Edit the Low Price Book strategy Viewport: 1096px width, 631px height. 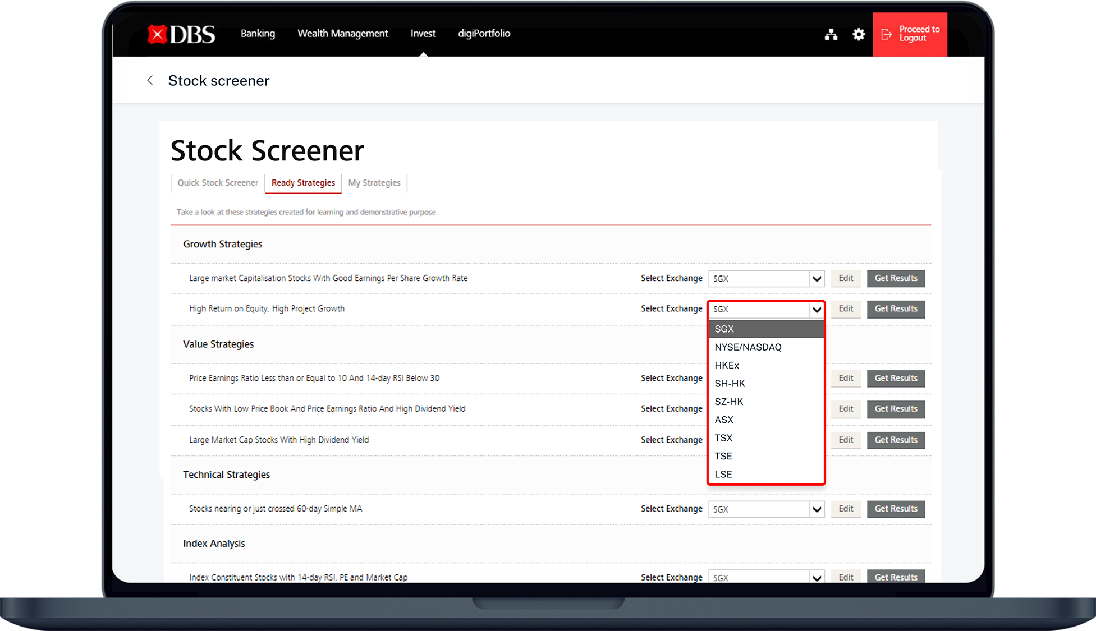(846, 409)
